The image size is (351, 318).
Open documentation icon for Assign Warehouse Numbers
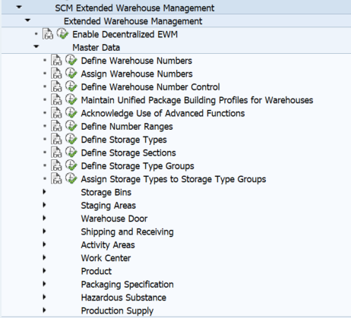(56, 74)
